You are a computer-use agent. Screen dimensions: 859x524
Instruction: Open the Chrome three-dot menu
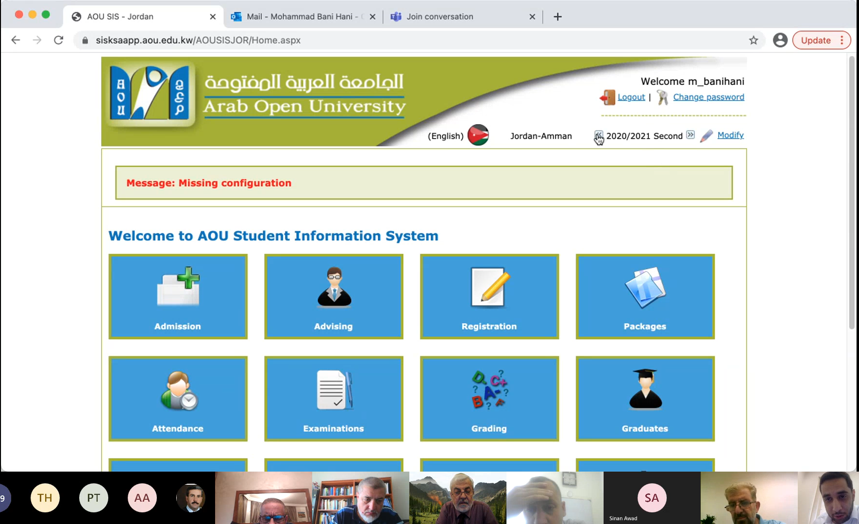click(x=842, y=40)
